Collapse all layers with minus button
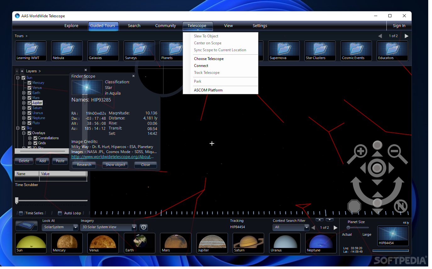Screen dimensions: 432x269 [x=17, y=71]
